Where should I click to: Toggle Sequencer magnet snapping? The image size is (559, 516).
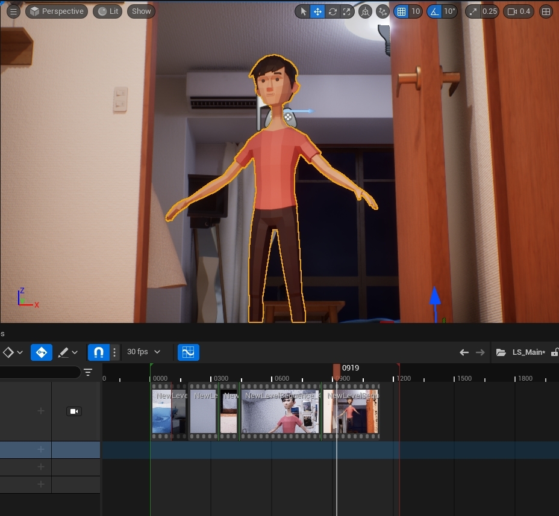pyautogui.click(x=99, y=352)
